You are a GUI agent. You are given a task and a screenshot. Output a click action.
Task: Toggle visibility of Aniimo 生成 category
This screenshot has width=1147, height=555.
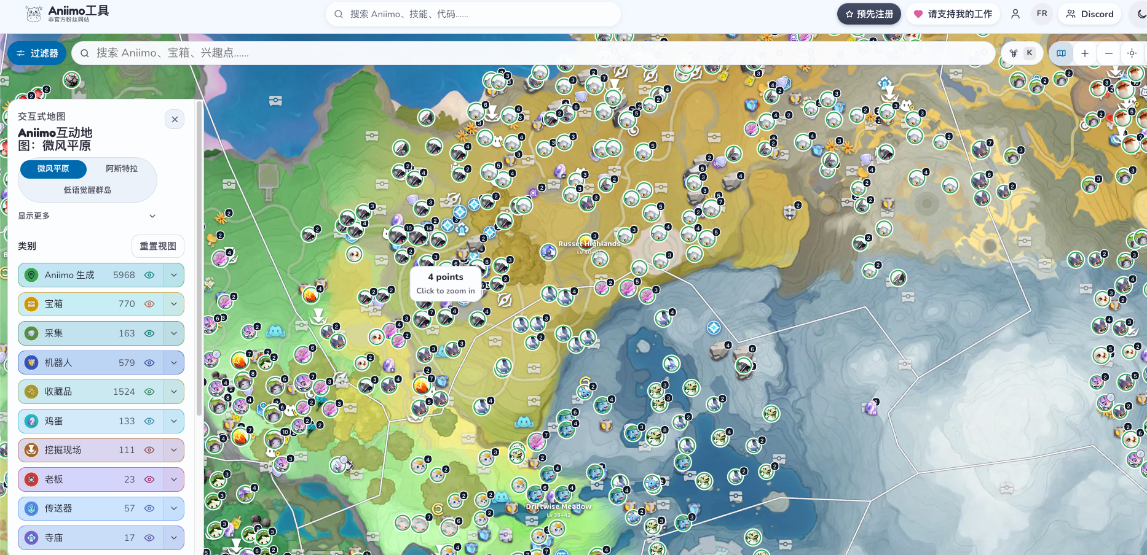coord(149,275)
